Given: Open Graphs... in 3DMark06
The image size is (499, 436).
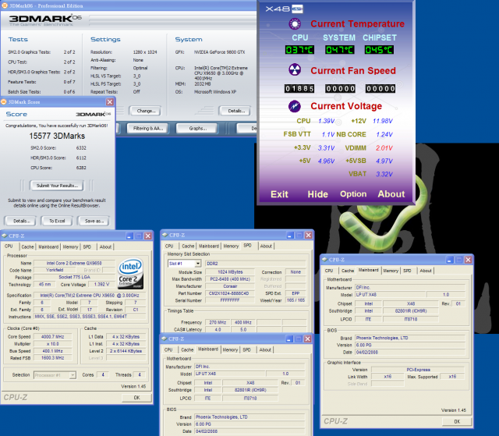Looking at the screenshot, I should (197, 129).
